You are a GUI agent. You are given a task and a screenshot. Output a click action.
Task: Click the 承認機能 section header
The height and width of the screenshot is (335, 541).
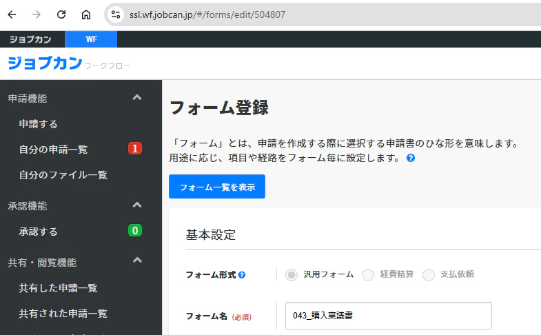(28, 206)
